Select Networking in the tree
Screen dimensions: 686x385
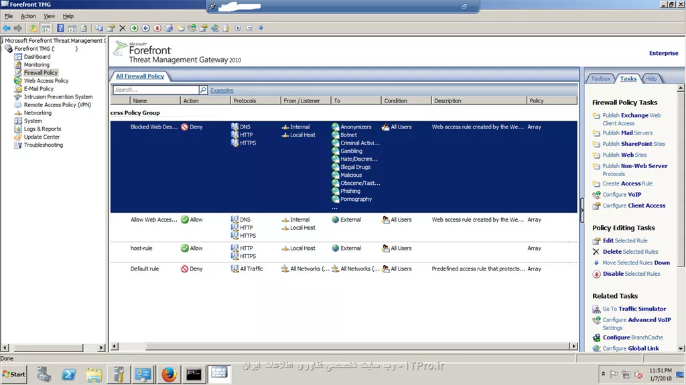click(x=38, y=113)
